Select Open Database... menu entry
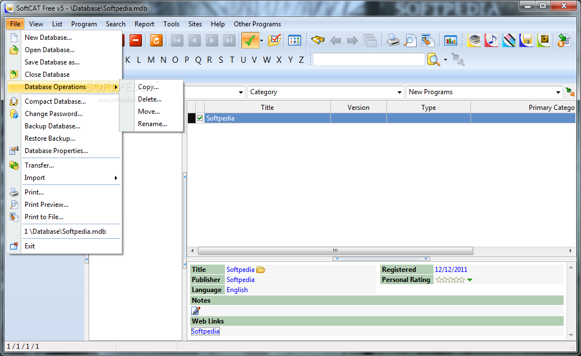The height and width of the screenshot is (356, 581). (x=64, y=50)
